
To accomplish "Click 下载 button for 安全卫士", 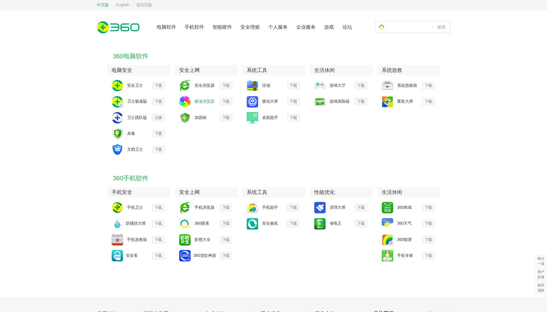I will tap(158, 86).
